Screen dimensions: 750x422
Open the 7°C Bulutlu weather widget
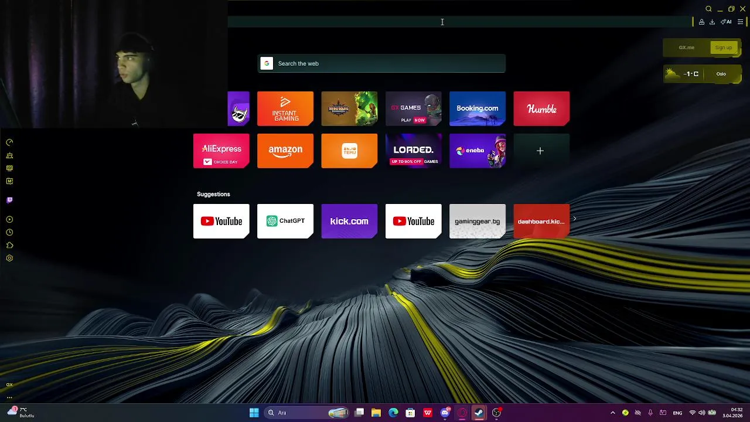point(21,413)
